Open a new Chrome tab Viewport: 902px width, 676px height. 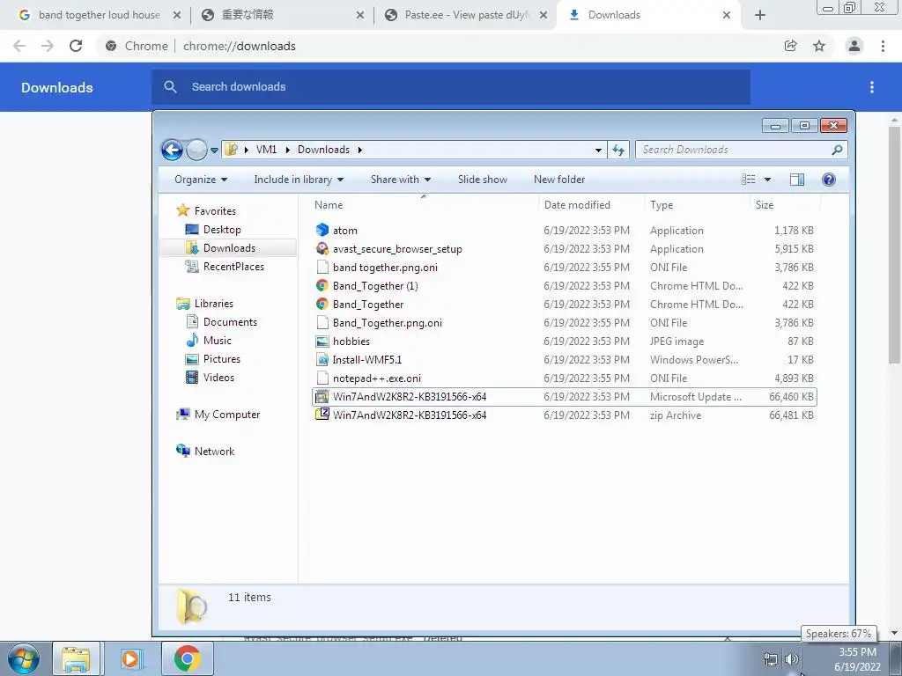click(760, 15)
